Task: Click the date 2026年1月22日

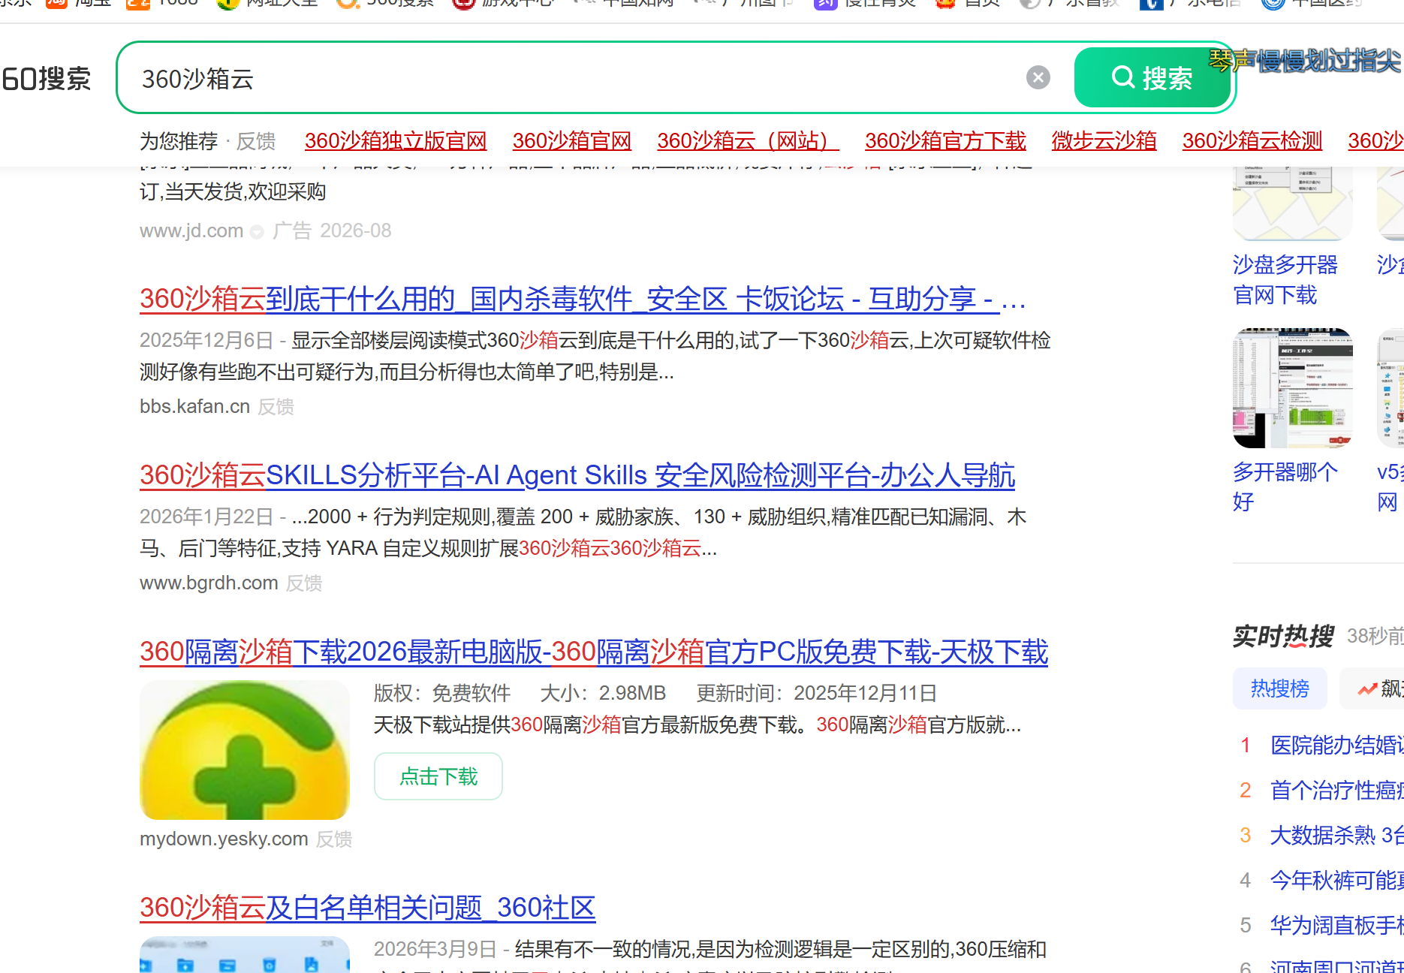Action: coord(206,517)
